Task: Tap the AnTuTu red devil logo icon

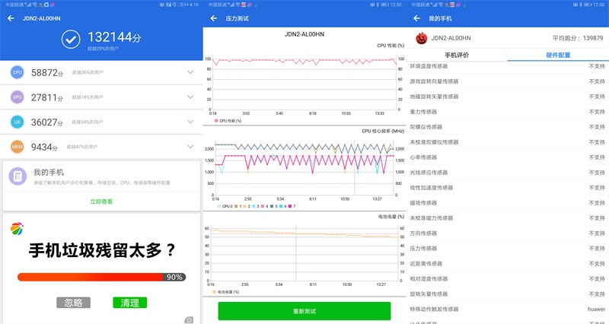Action: tap(422, 38)
